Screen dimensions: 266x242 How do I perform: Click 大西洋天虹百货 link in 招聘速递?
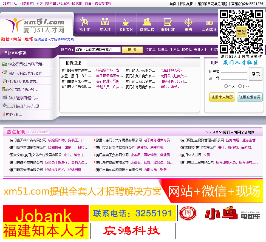pos(174,76)
